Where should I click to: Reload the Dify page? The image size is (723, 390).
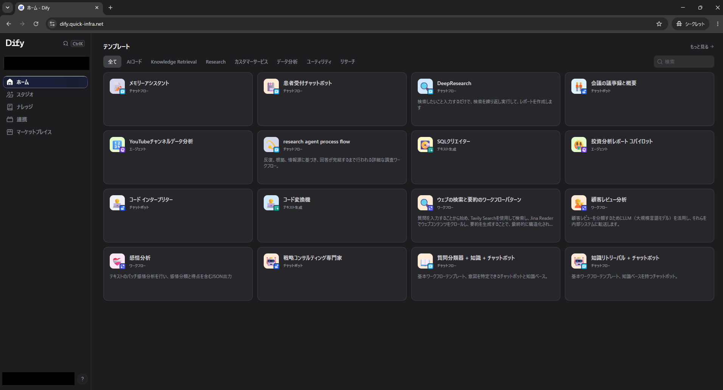[36, 24]
